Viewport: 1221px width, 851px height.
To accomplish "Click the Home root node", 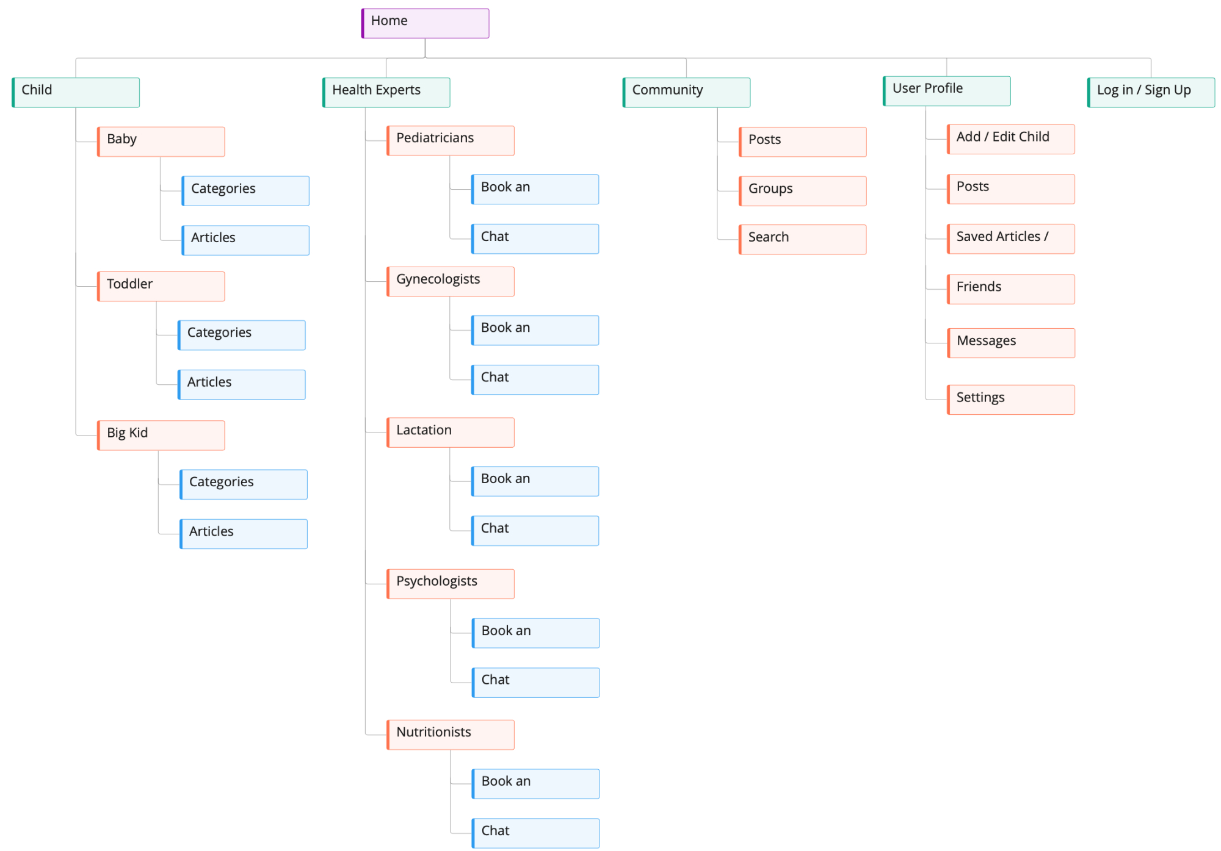I will click(x=425, y=23).
